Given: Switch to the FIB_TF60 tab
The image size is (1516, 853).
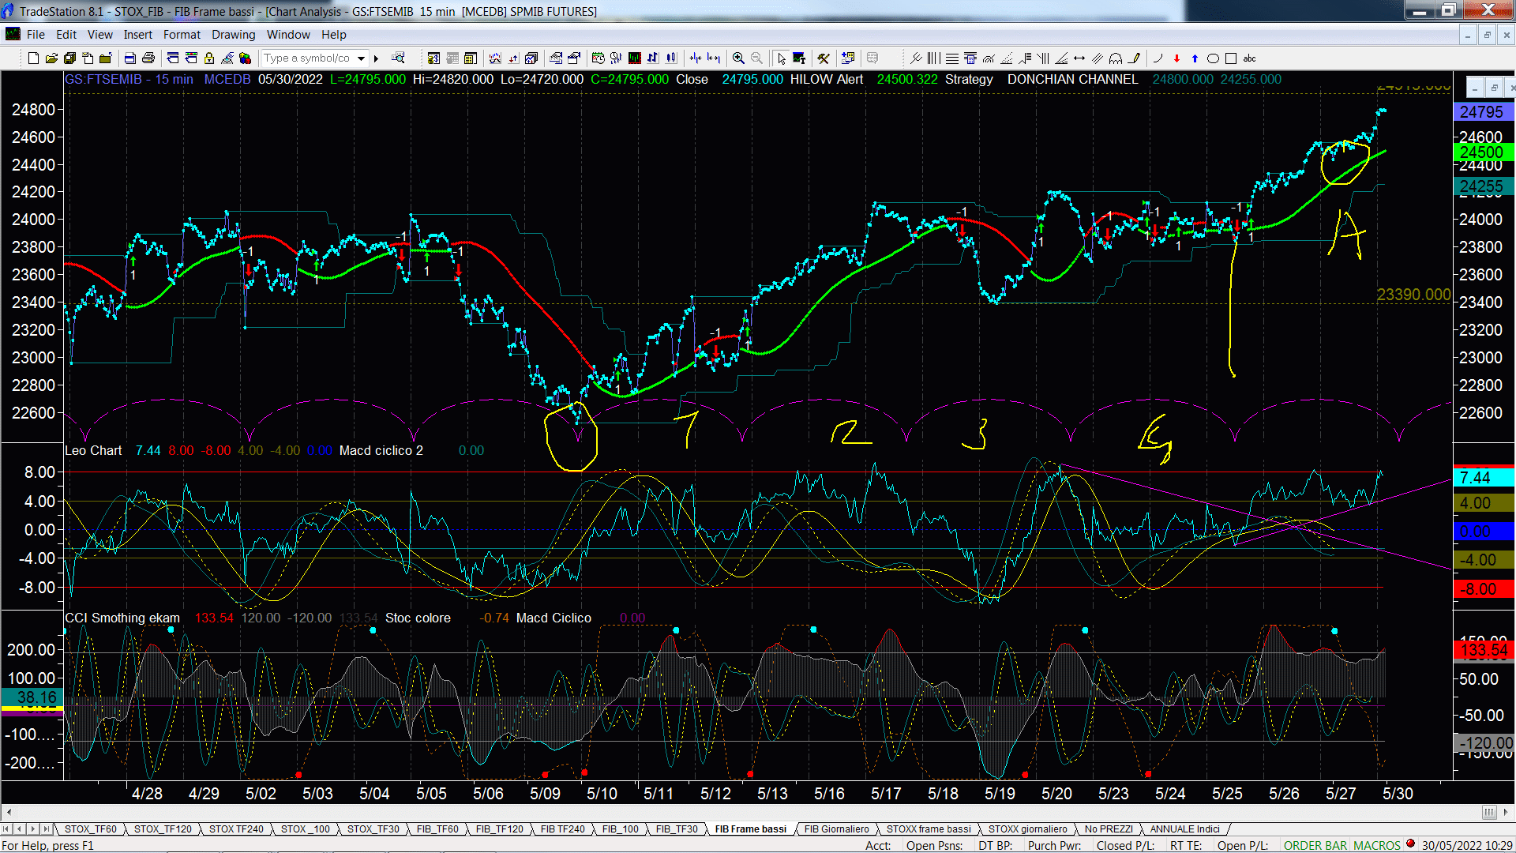Looking at the screenshot, I should pos(437,829).
